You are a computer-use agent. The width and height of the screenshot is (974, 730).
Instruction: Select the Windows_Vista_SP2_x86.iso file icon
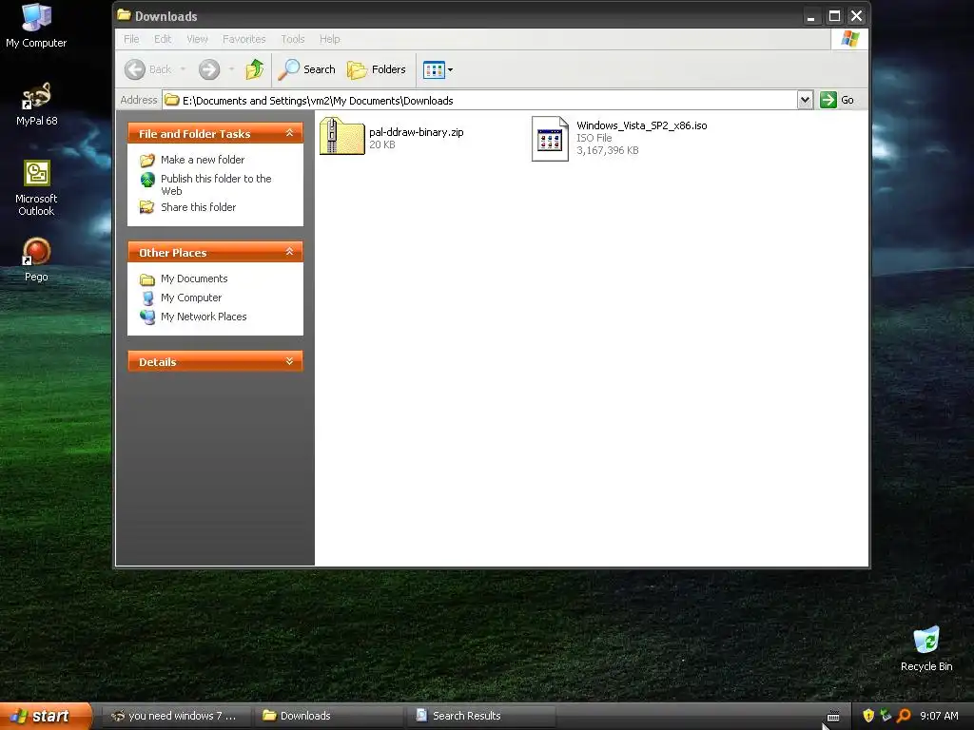(550, 139)
